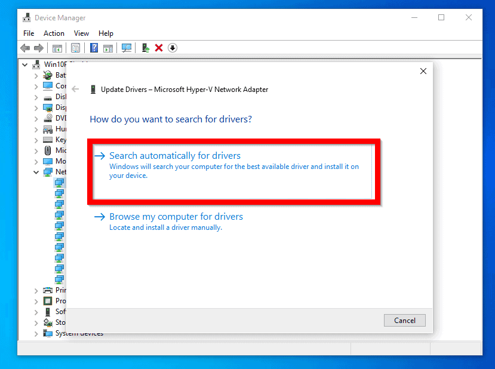Collapse the Network adapters category
The height and width of the screenshot is (369, 495).
[x=36, y=173]
